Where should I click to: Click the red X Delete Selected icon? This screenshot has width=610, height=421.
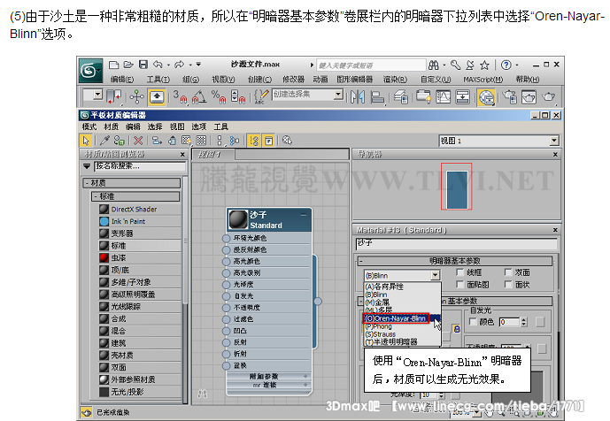[138, 141]
